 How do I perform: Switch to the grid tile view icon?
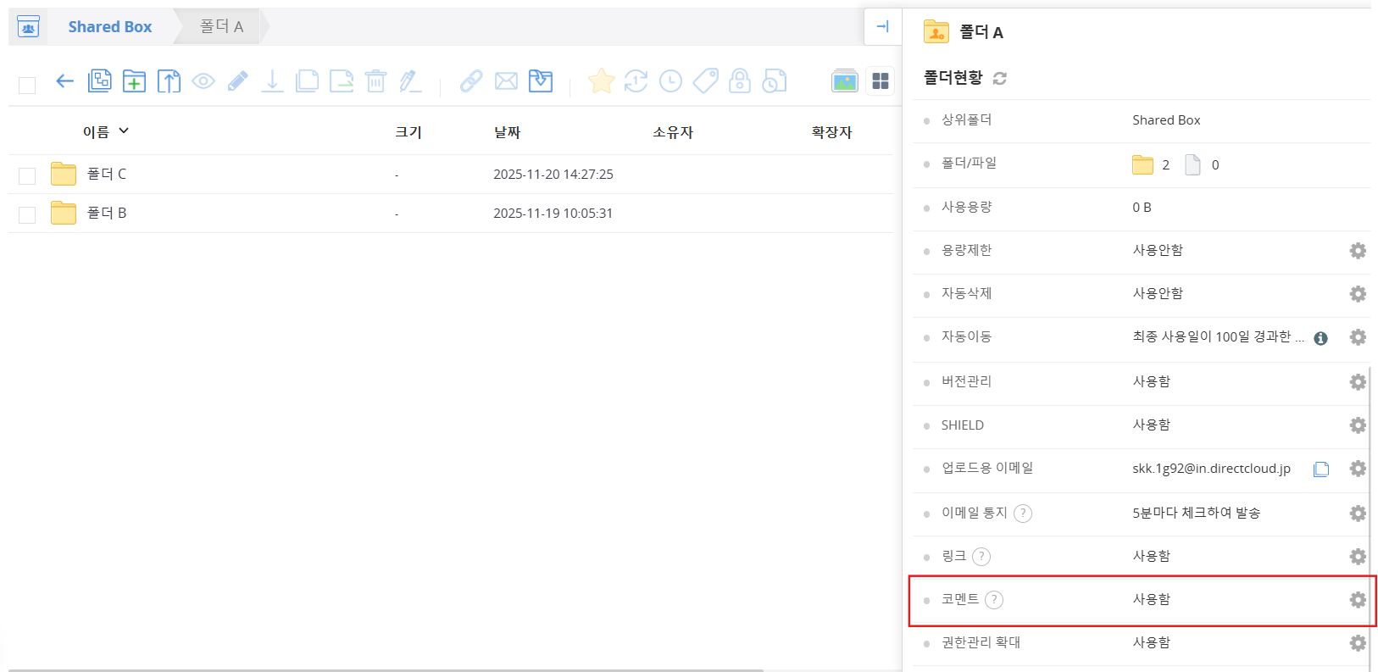tap(881, 81)
